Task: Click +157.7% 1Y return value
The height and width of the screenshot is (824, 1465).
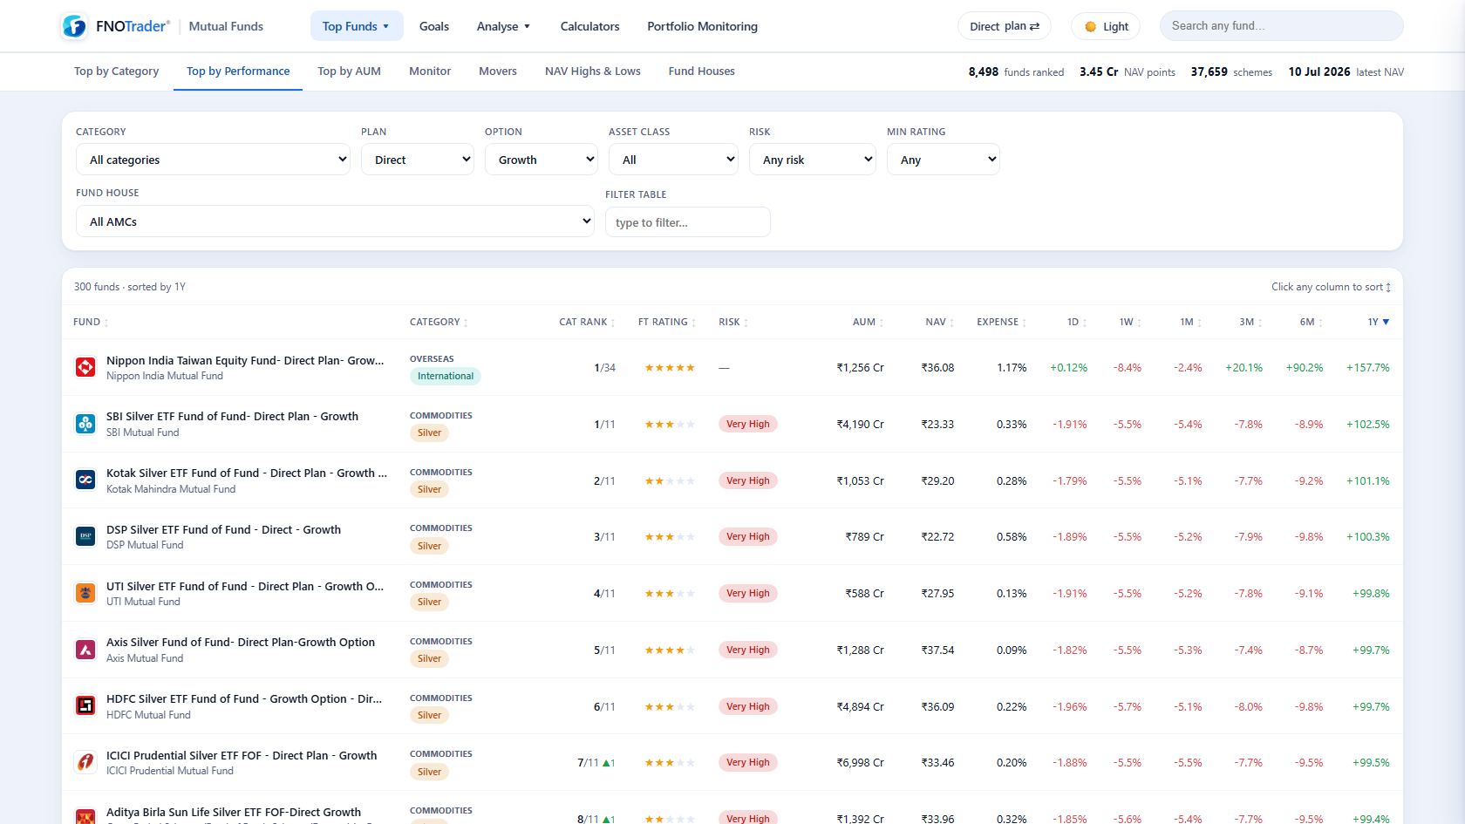Action: [1368, 368]
